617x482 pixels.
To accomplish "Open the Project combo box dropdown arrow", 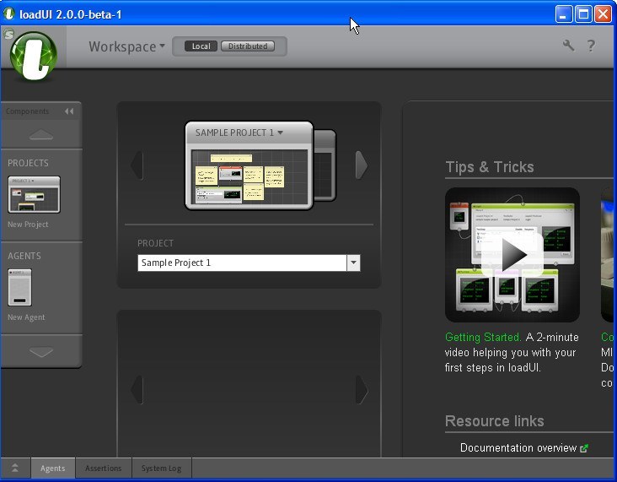I will (x=353, y=263).
